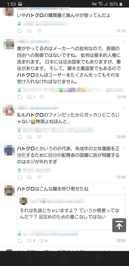This screenshot has height=266, width=129.
Task: Like the 12:08 tweet about 未成年の女体漫画
Action: click(x=39, y=177)
